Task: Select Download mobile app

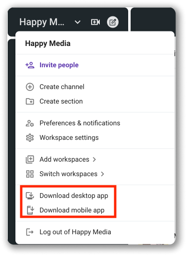Action: [x=72, y=211]
